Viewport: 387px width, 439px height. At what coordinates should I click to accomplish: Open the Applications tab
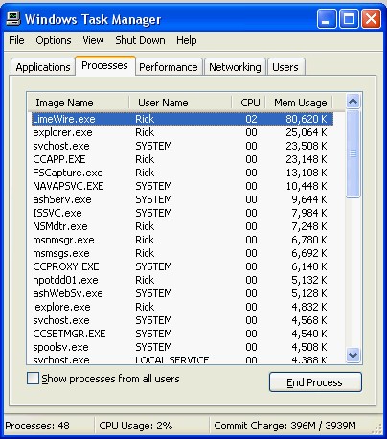click(43, 67)
